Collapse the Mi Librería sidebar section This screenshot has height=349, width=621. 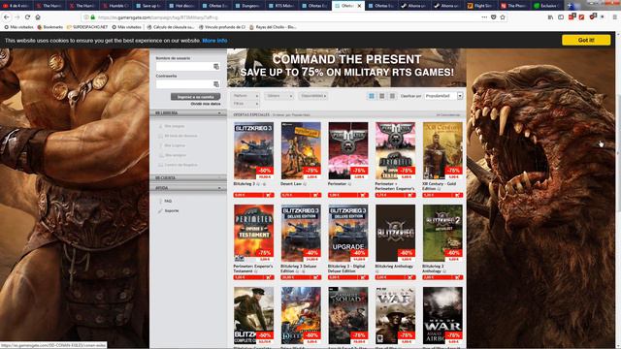click(x=188, y=113)
